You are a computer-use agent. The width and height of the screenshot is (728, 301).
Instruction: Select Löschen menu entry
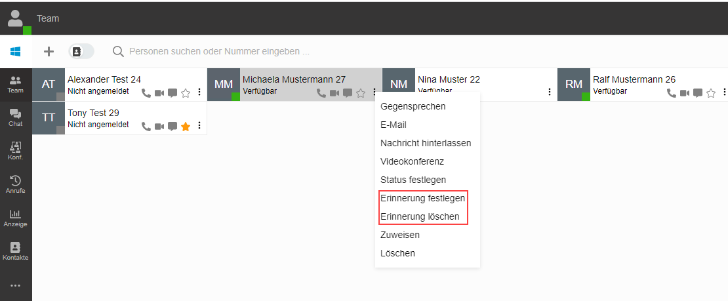click(397, 253)
